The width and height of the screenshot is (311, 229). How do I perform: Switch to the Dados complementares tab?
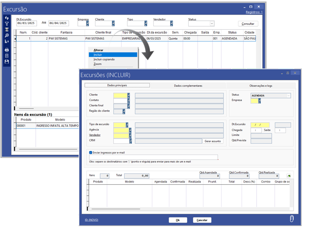click(188, 86)
